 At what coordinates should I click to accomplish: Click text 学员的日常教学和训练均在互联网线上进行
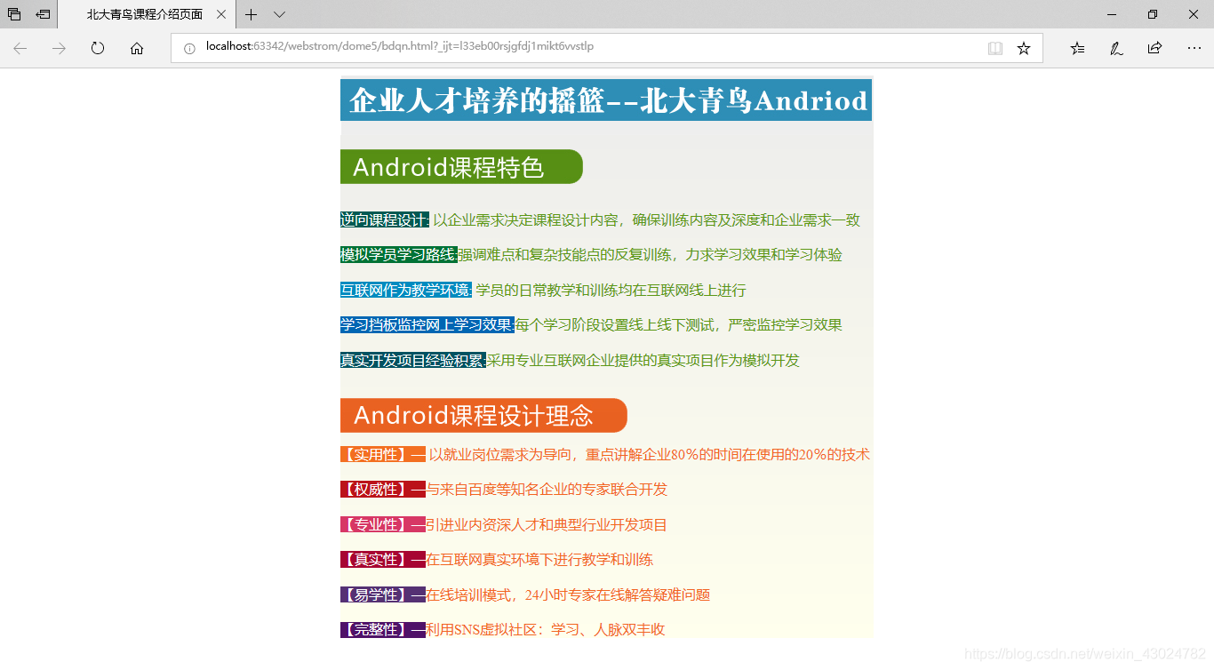[x=611, y=291]
